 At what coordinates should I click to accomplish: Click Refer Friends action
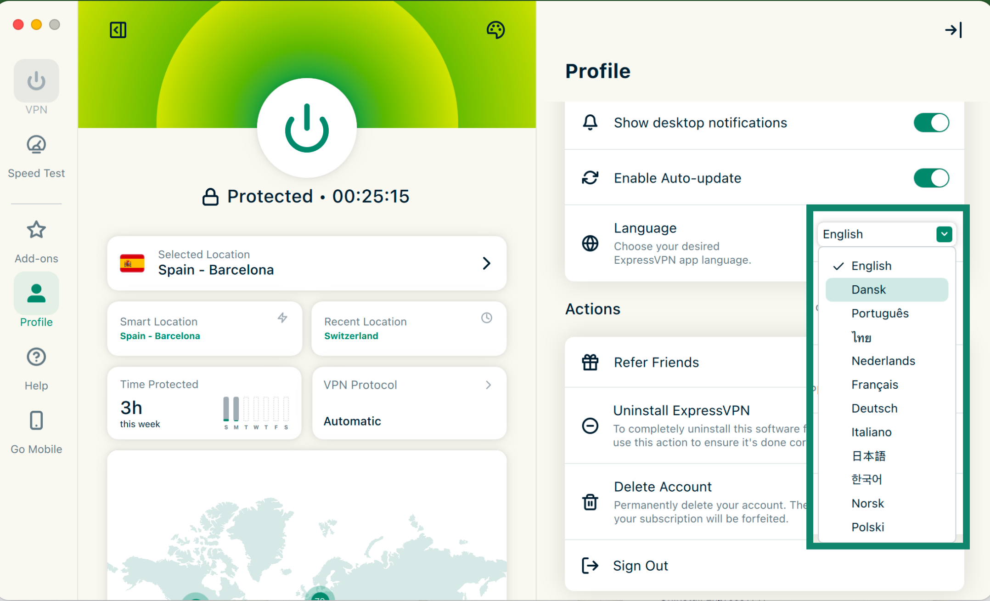656,362
